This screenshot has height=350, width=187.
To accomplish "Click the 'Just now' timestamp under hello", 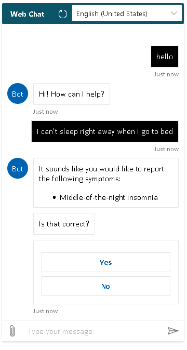I will [166, 74].
